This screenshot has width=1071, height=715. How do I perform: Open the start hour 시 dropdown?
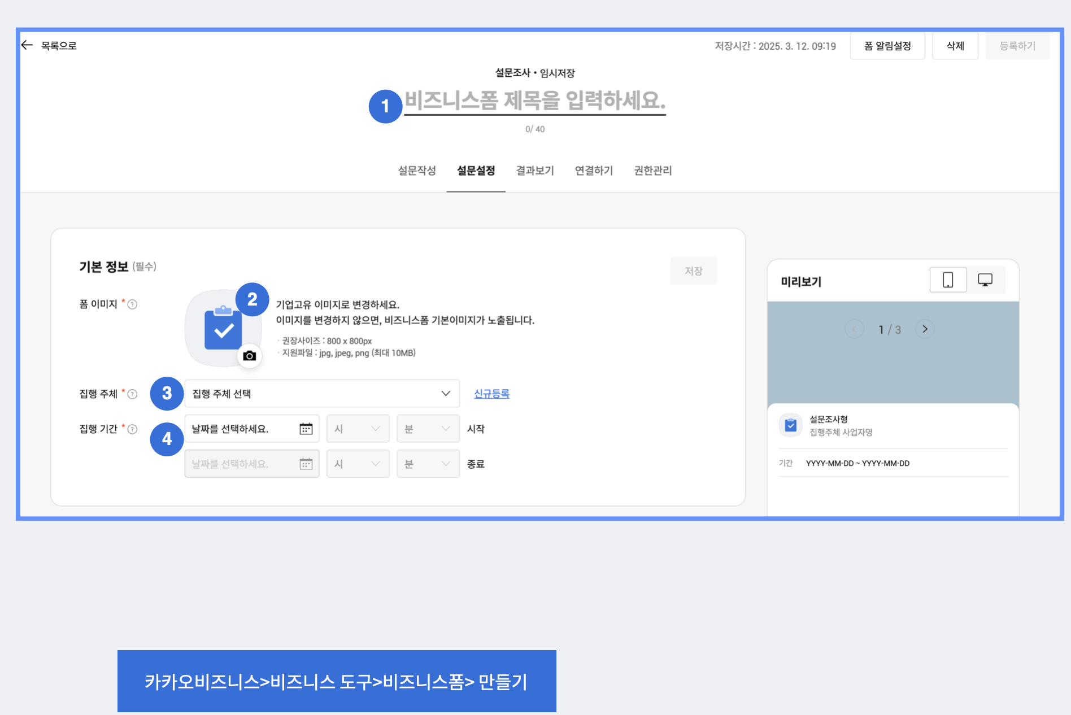pos(358,429)
